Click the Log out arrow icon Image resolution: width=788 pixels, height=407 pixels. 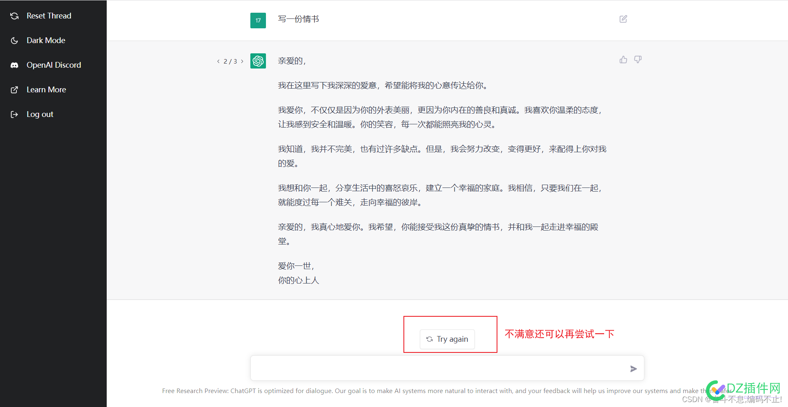coord(14,114)
